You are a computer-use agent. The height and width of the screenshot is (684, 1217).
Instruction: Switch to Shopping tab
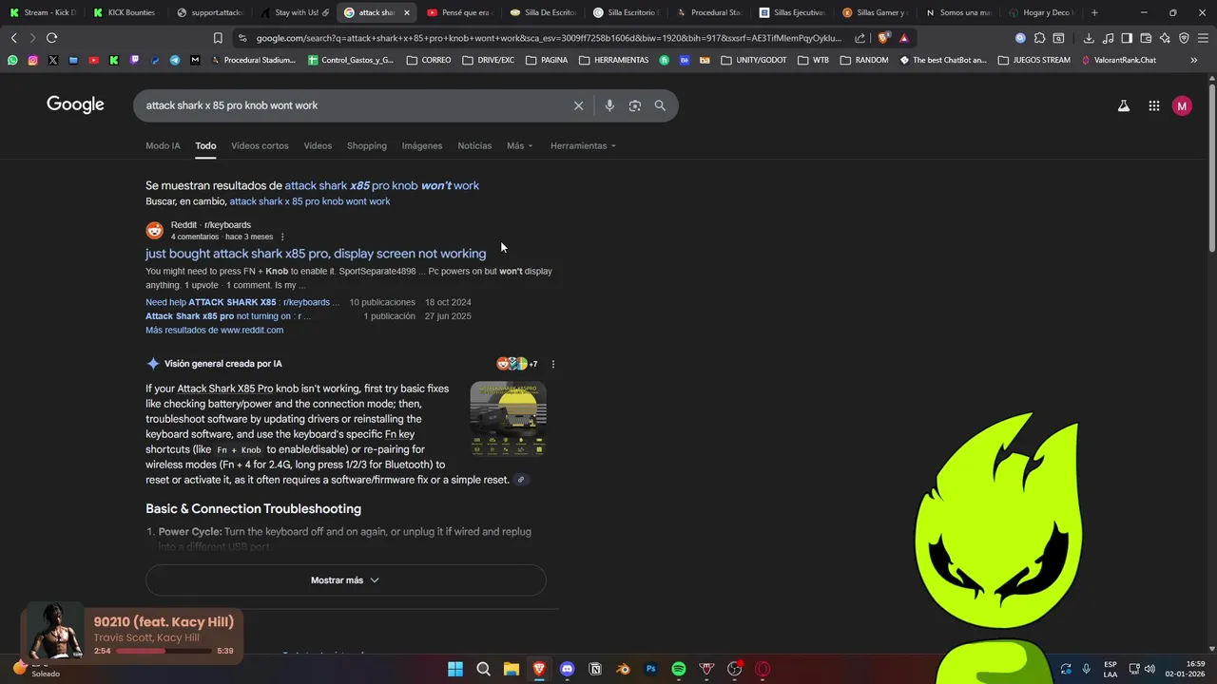coord(367,145)
